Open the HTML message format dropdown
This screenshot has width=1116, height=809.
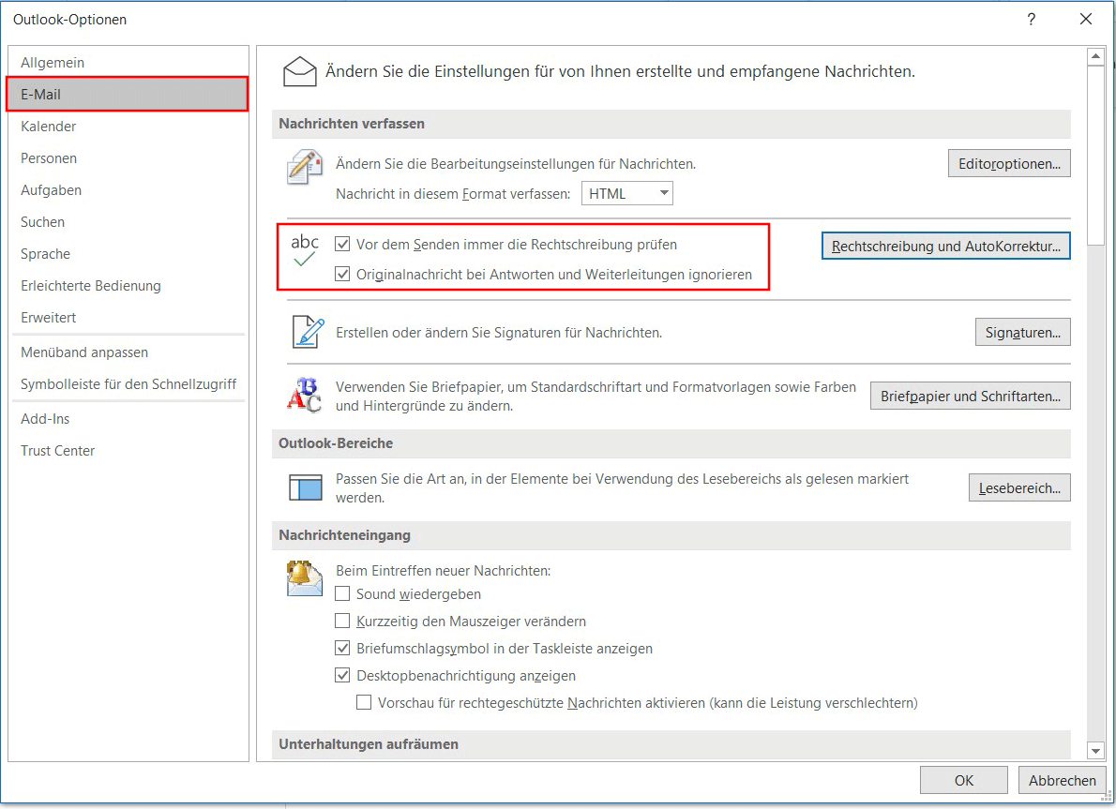(x=627, y=193)
